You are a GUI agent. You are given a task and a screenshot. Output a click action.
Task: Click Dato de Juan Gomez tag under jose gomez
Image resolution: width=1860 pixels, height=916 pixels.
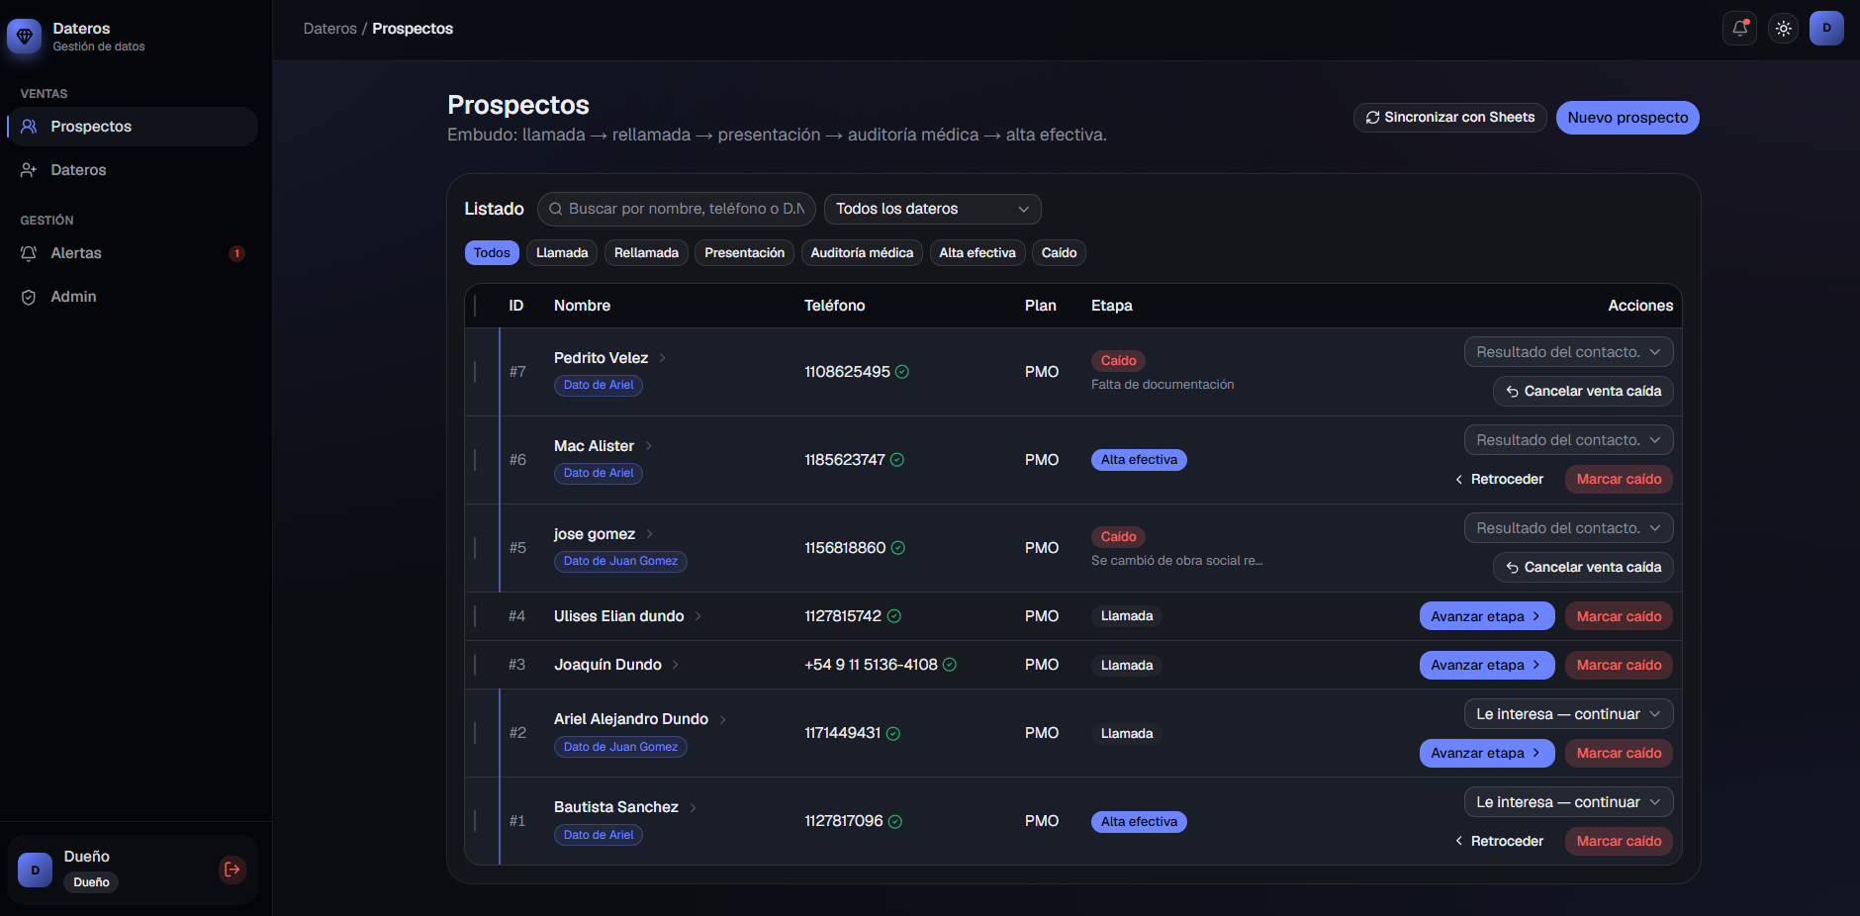click(x=620, y=561)
